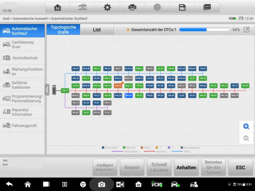Image resolution: width=255 pixels, height=191 pixels.
Task: Zoom in on the topology graphic
Action: tap(246, 126)
